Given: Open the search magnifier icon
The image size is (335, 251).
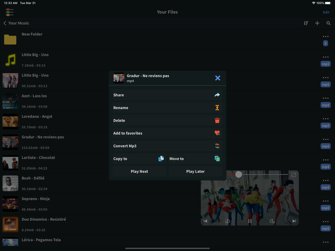Looking at the screenshot, I should coord(328,23).
